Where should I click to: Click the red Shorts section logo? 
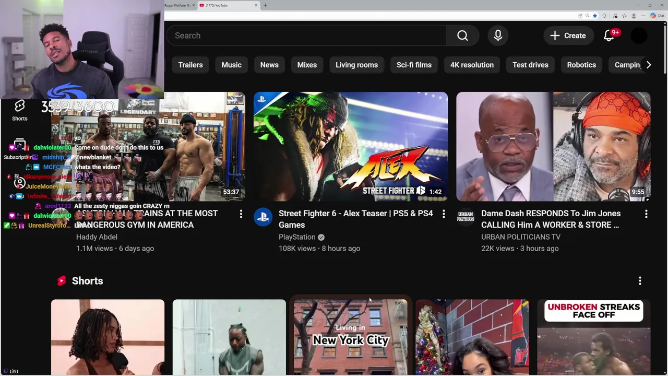tap(62, 281)
